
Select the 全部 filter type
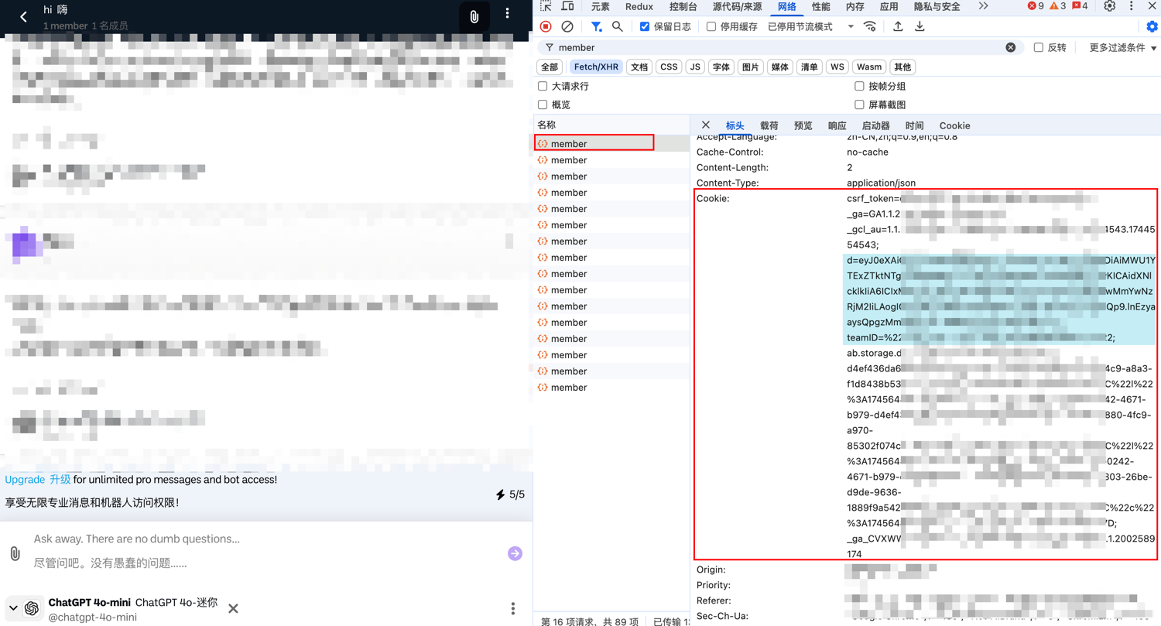click(x=550, y=67)
